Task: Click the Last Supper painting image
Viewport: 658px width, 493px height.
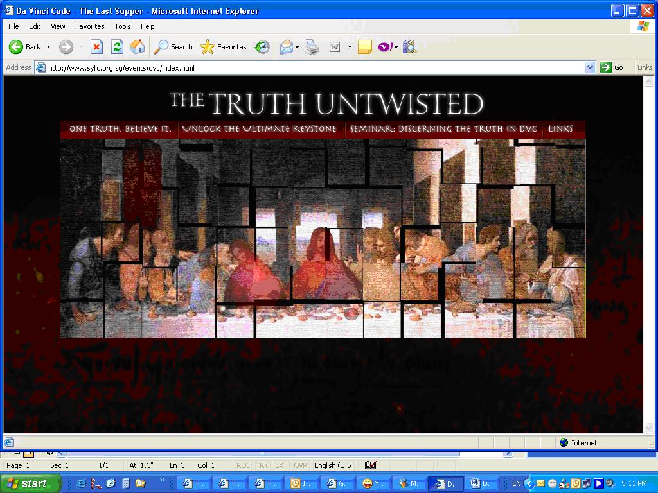Action: coord(323,238)
